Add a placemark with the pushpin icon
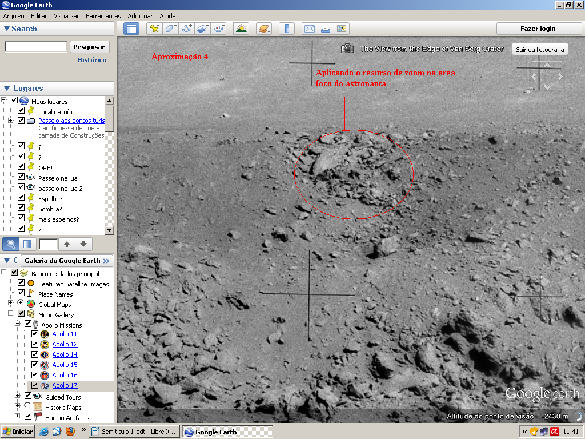The height and width of the screenshot is (439, 585). click(154, 29)
